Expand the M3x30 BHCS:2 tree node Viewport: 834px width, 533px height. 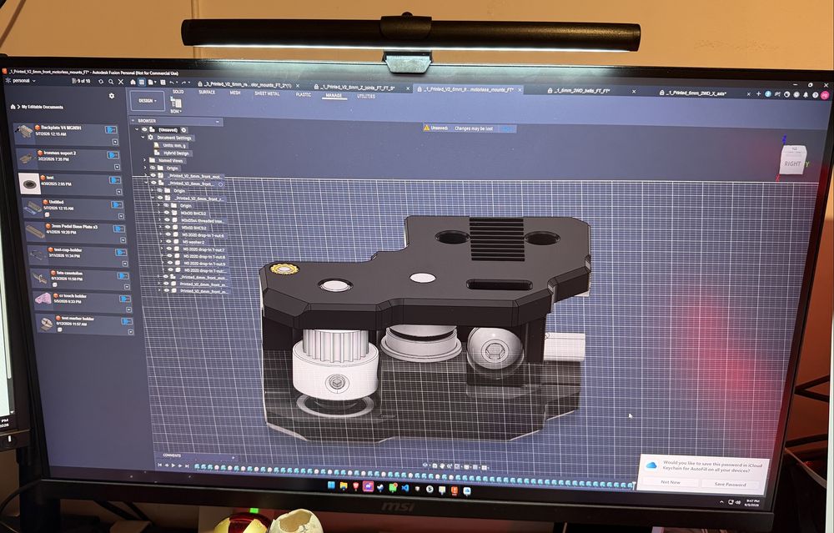158,212
